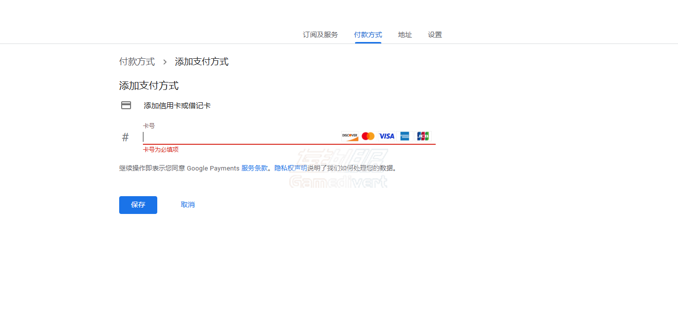Select the JCB card icon
Image resolution: width=678 pixels, height=336 pixels.
pyautogui.click(x=423, y=136)
